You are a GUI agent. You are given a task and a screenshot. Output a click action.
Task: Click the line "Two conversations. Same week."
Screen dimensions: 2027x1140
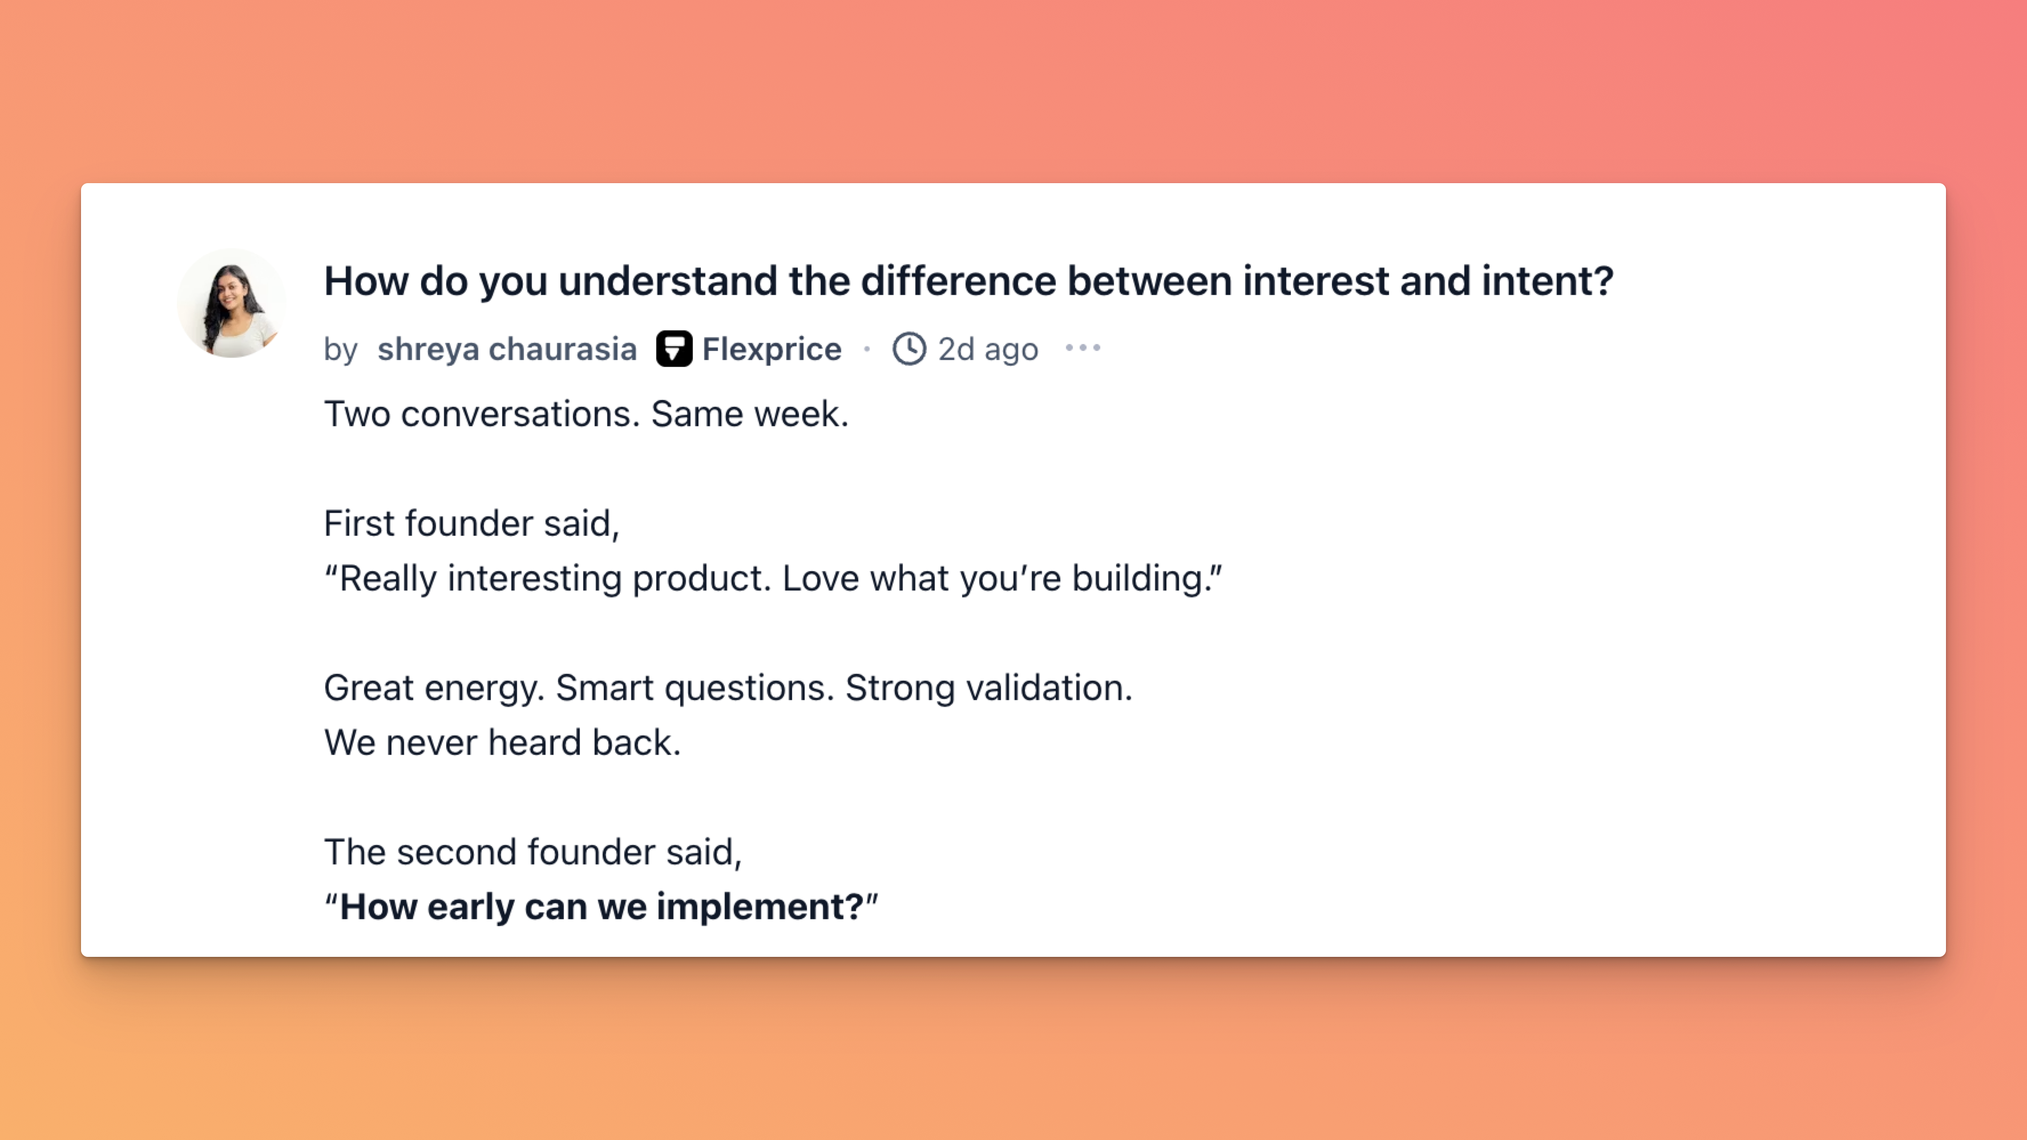(586, 414)
